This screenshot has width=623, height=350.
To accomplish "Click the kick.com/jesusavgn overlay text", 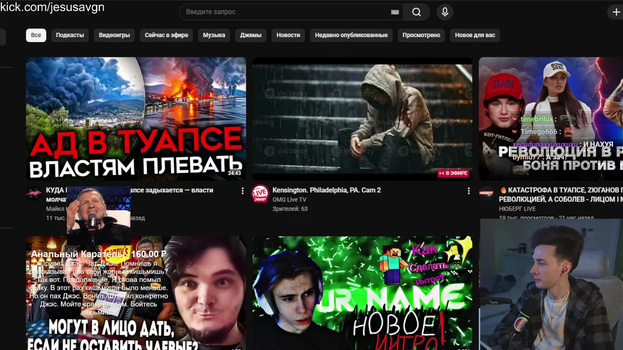I will pyautogui.click(x=52, y=7).
